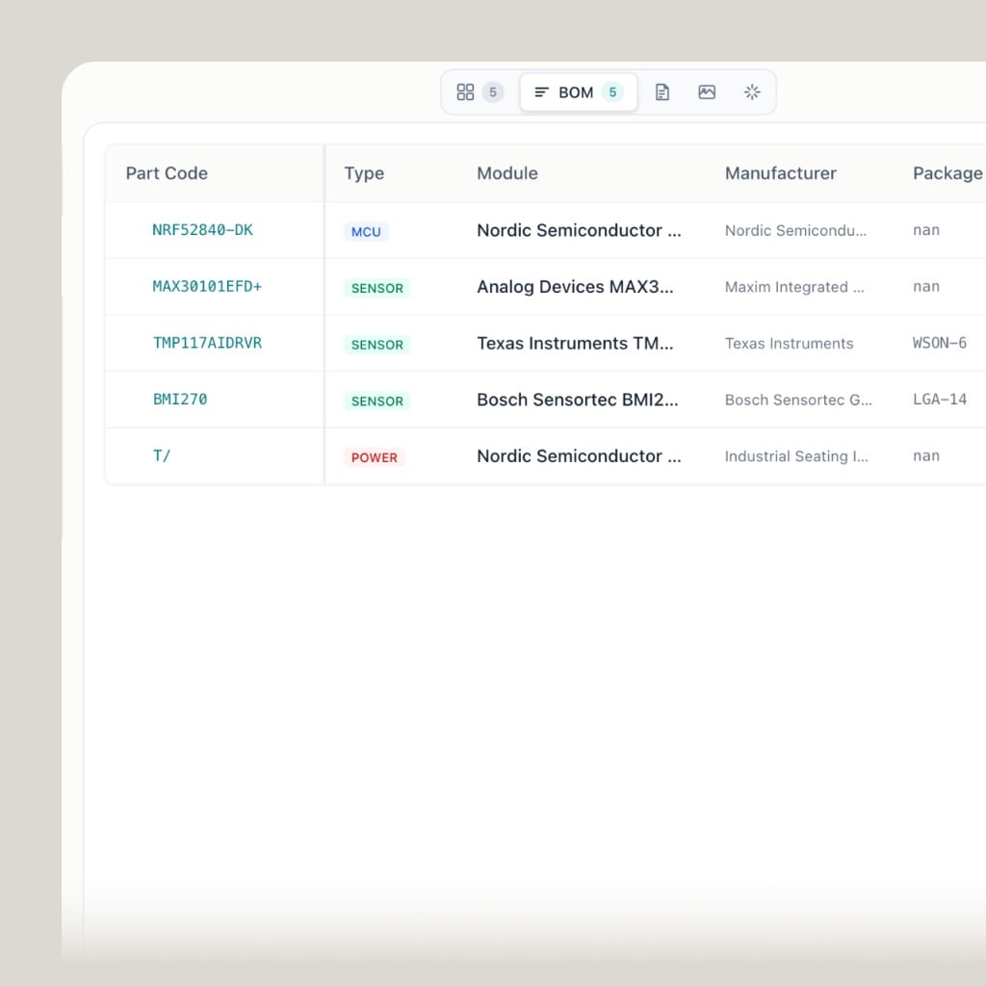The width and height of the screenshot is (986, 986).
Task: Click package nan in T/ row
Action: pos(926,455)
